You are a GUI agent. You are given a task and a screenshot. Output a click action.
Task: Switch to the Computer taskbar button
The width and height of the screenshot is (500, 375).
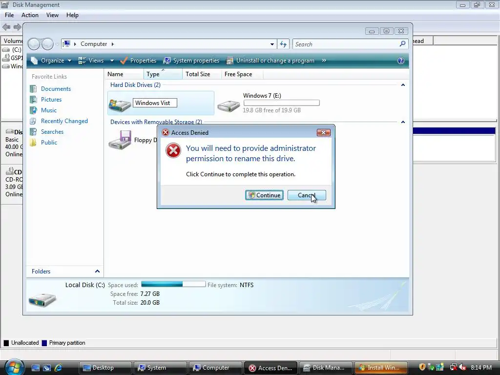[215, 368]
